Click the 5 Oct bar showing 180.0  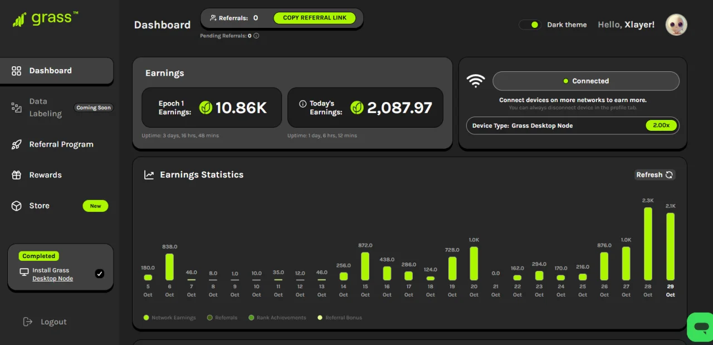[148, 278]
